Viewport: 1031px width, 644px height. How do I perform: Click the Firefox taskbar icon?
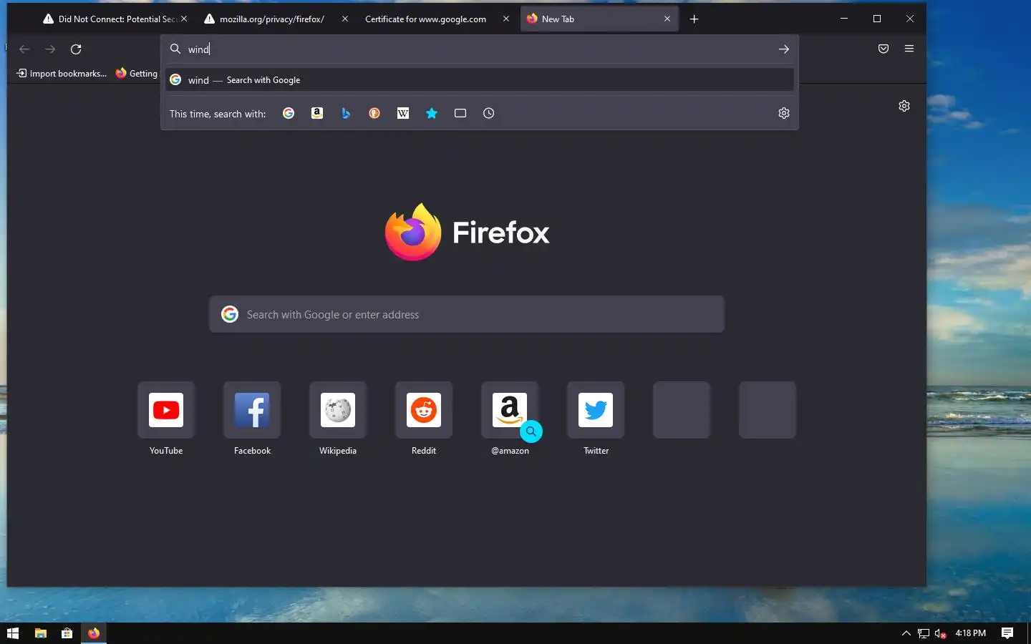(94, 633)
